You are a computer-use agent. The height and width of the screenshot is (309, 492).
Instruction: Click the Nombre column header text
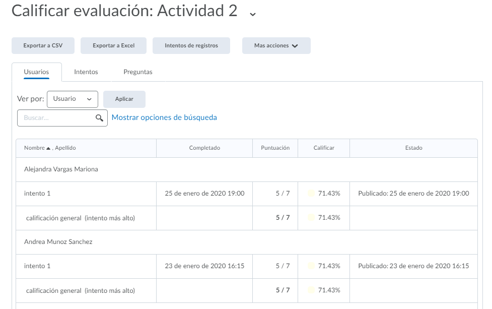pyautogui.click(x=34, y=148)
